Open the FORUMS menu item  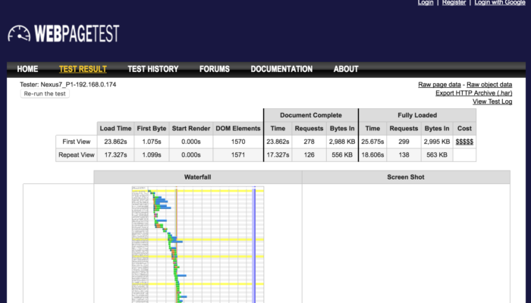215,69
